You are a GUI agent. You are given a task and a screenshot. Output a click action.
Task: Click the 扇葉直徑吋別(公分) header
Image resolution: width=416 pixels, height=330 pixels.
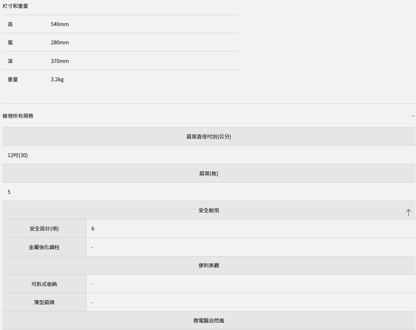coord(209,137)
